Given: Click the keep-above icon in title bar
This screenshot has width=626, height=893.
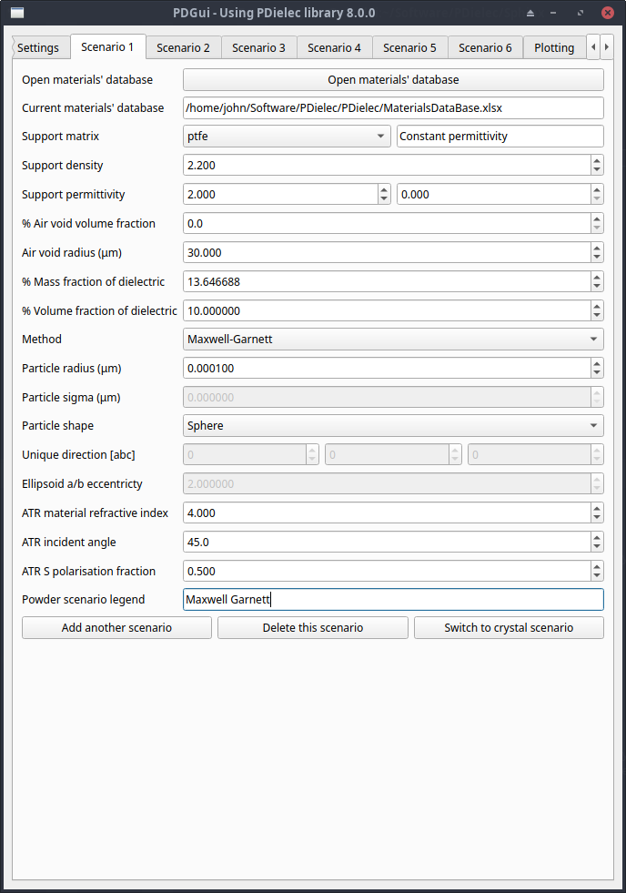Looking at the screenshot, I should [x=530, y=13].
